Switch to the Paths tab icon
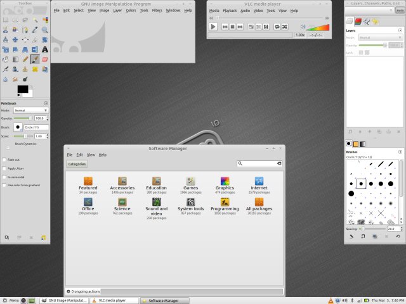This screenshot has width=406, height=304. click(x=367, y=22)
